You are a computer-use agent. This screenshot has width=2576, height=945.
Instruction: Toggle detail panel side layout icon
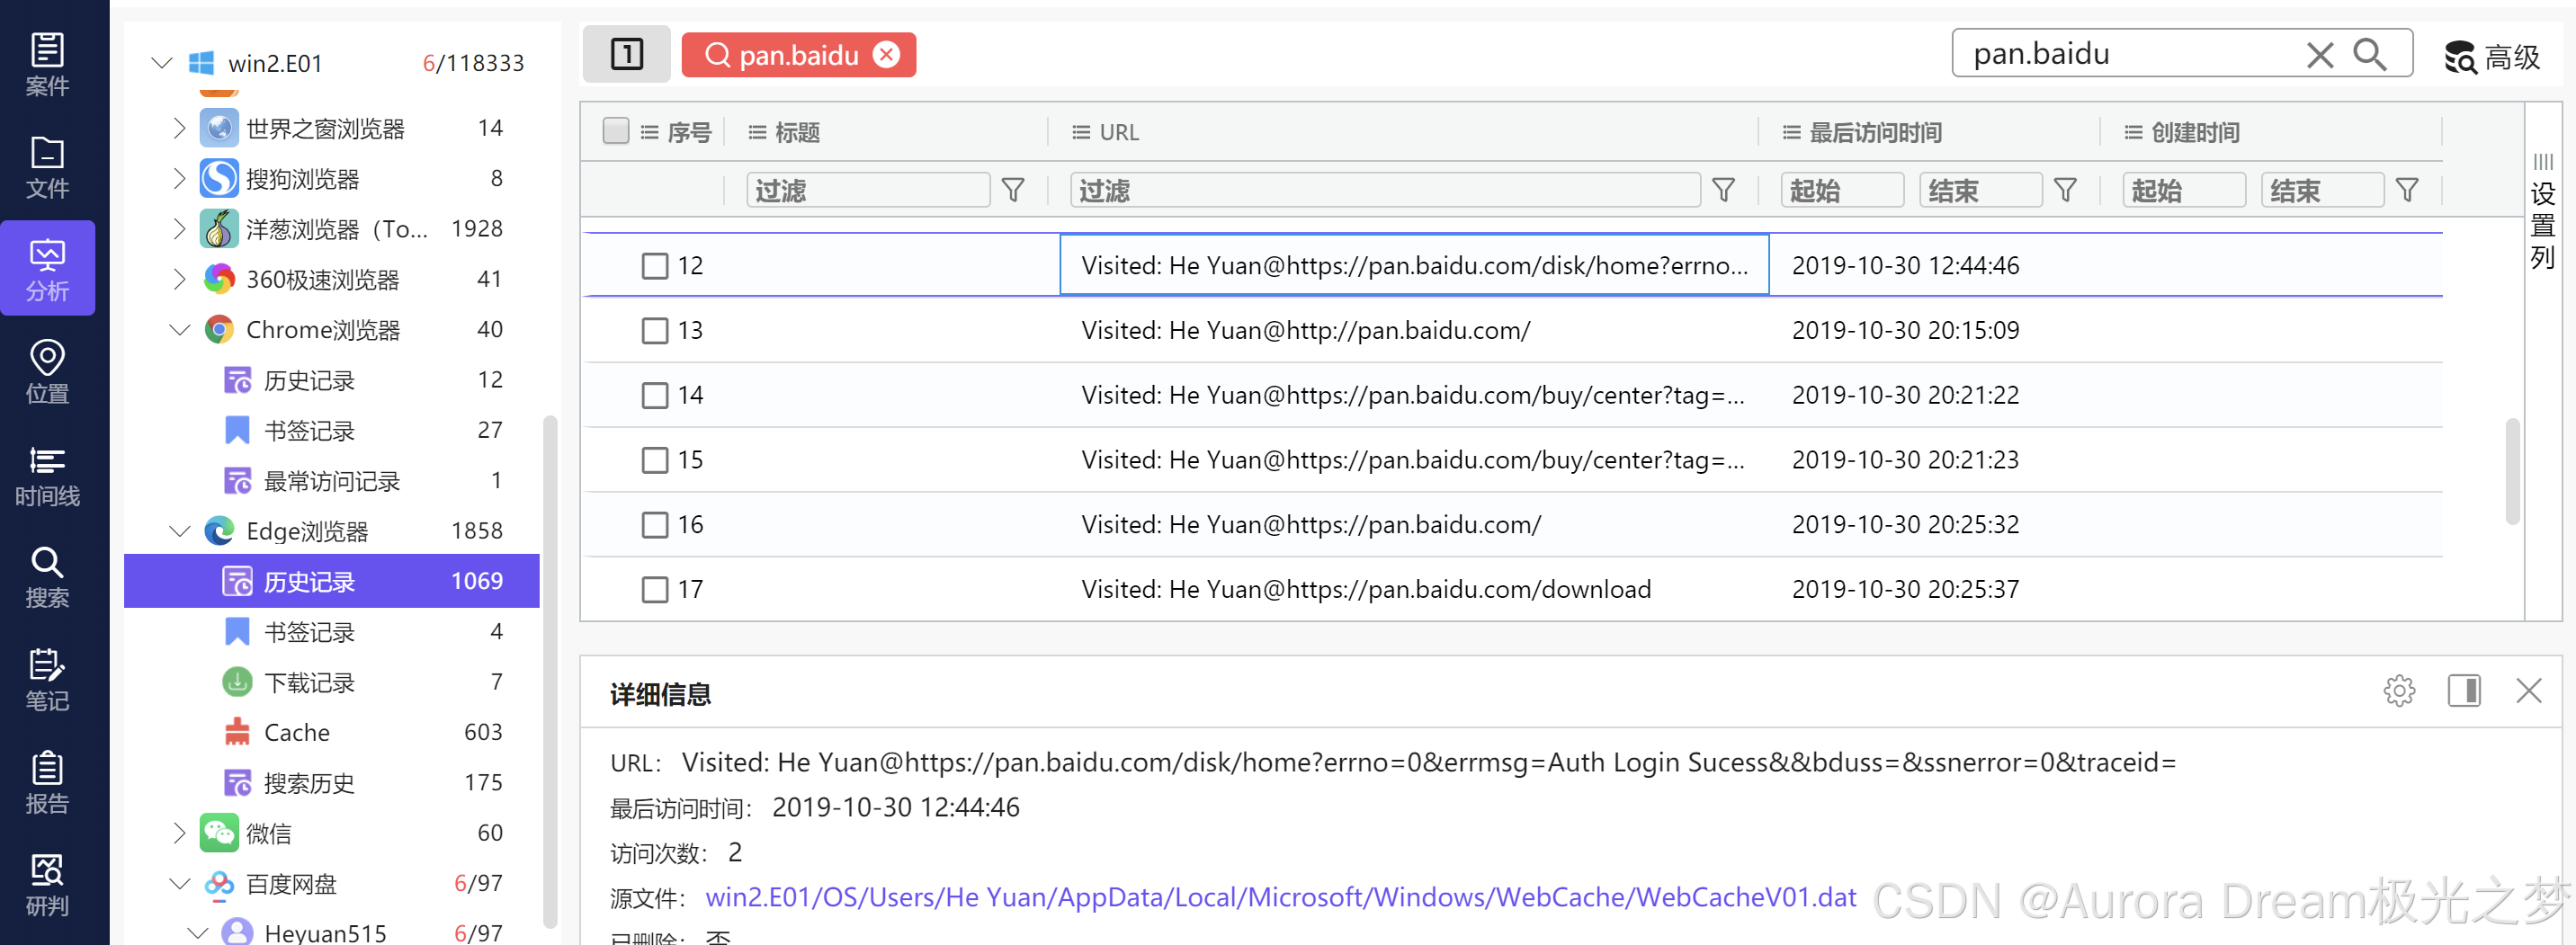pyautogui.click(x=2464, y=690)
